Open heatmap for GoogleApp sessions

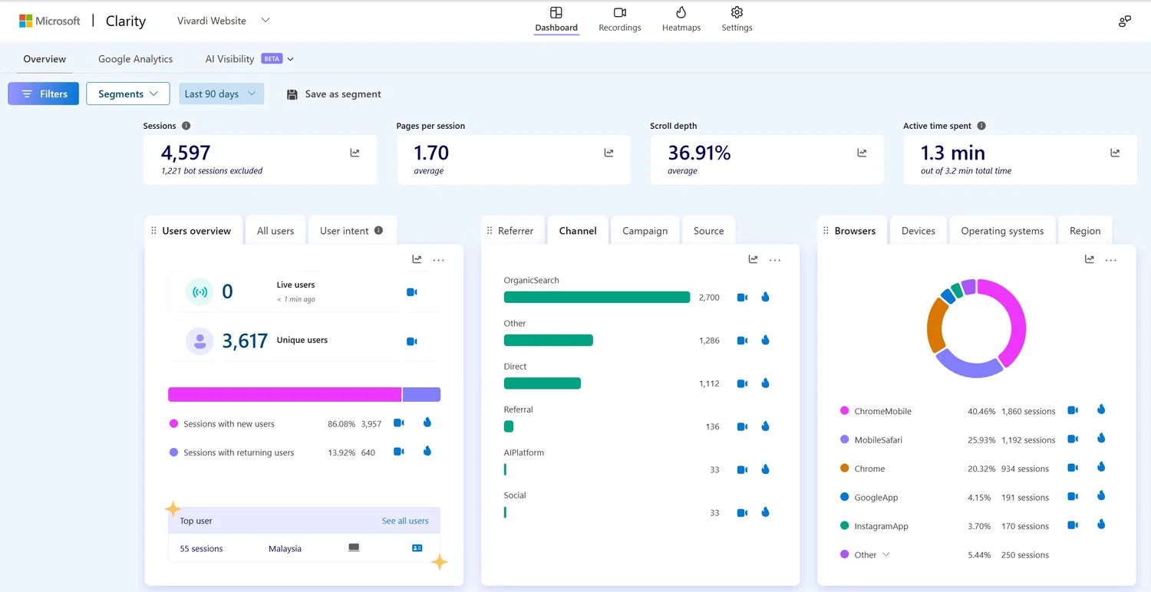[x=1101, y=496]
